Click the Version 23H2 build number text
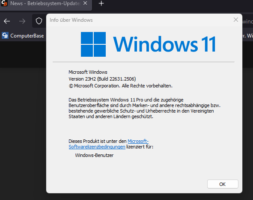The height and width of the screenshot is (200, 253). click(102, 79)
